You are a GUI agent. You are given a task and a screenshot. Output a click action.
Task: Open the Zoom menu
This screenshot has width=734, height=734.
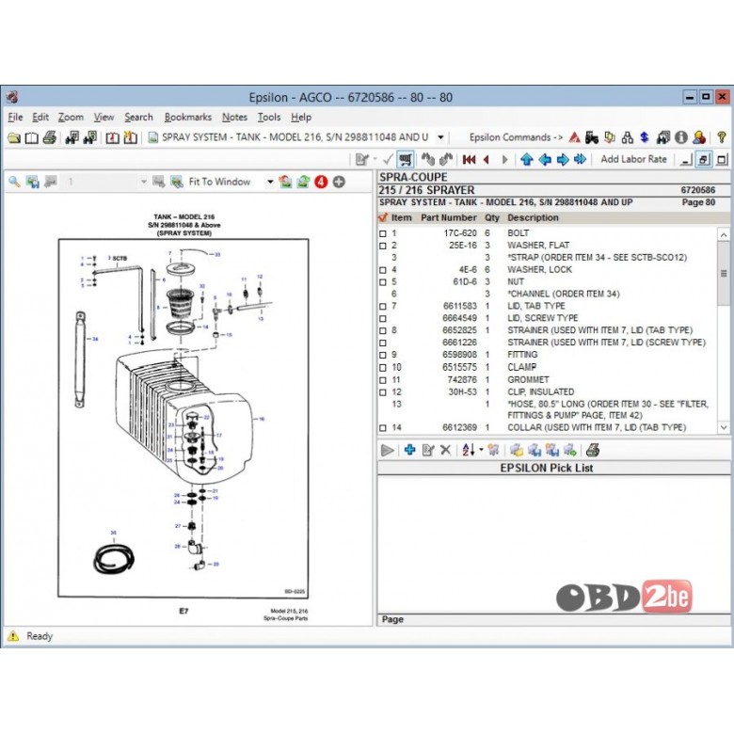[x=71, y=117]
